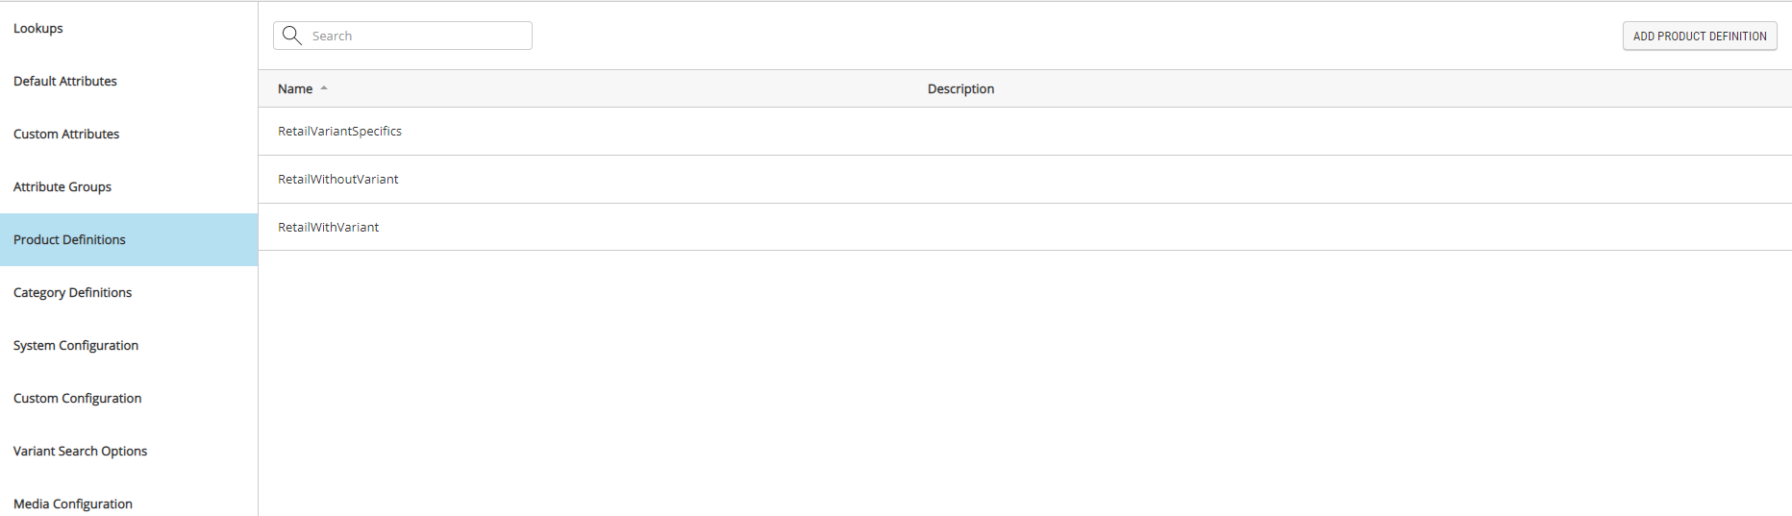Navigate to Media Configuration
1792x516 pixels.
point(73,504)
